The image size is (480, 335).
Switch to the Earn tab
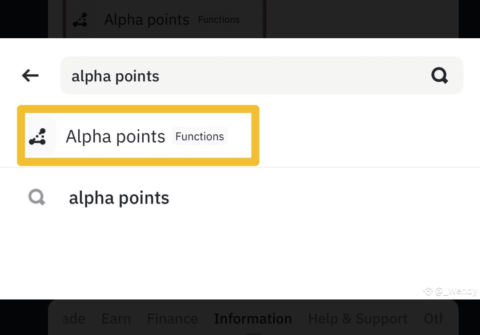(116, 319)
